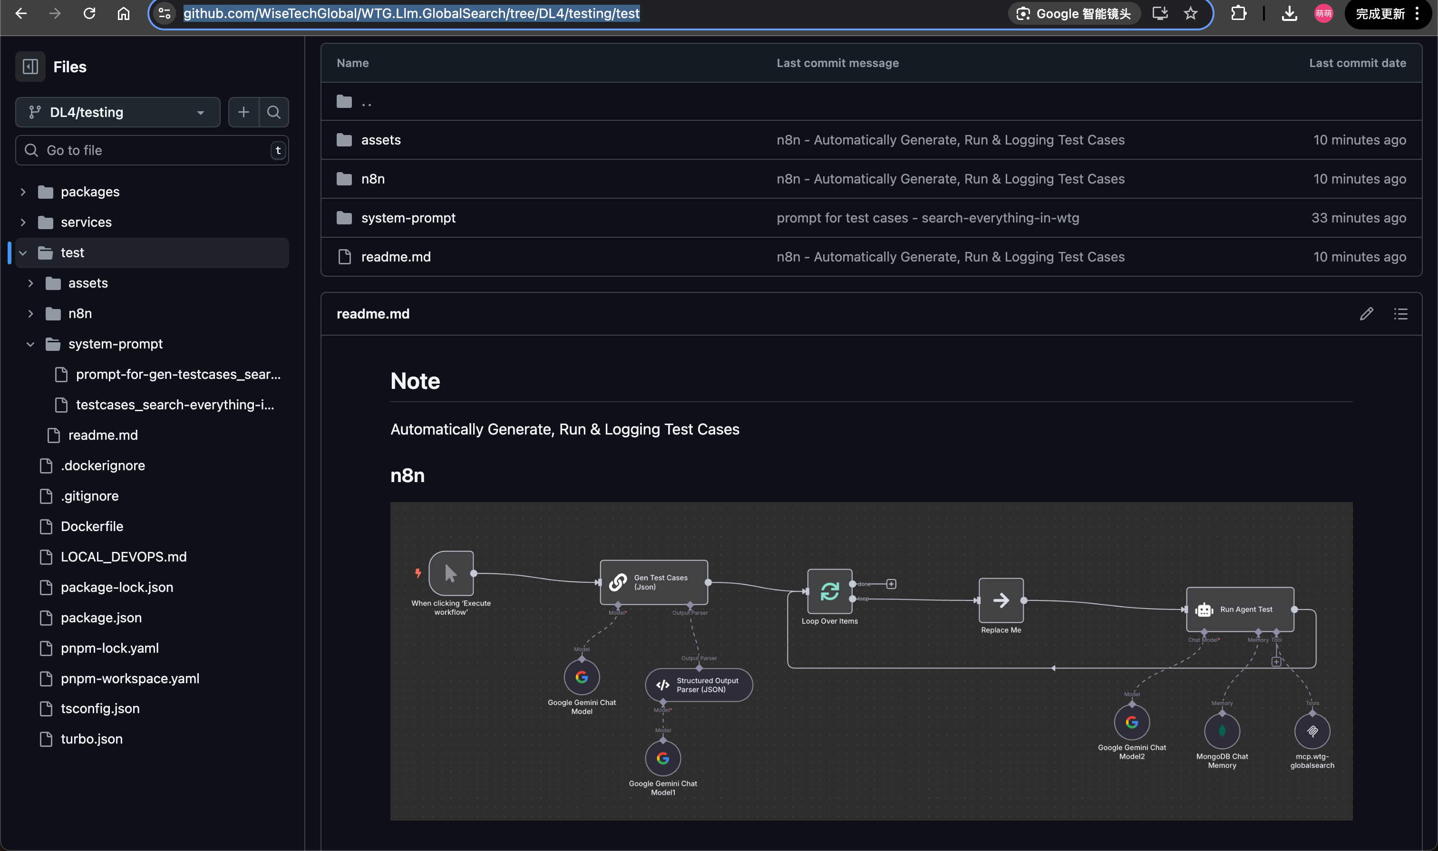Open package.json in the file tree

[x=101, y=618]
